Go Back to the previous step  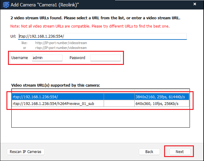pyautogui.click(x=149, y=152)
